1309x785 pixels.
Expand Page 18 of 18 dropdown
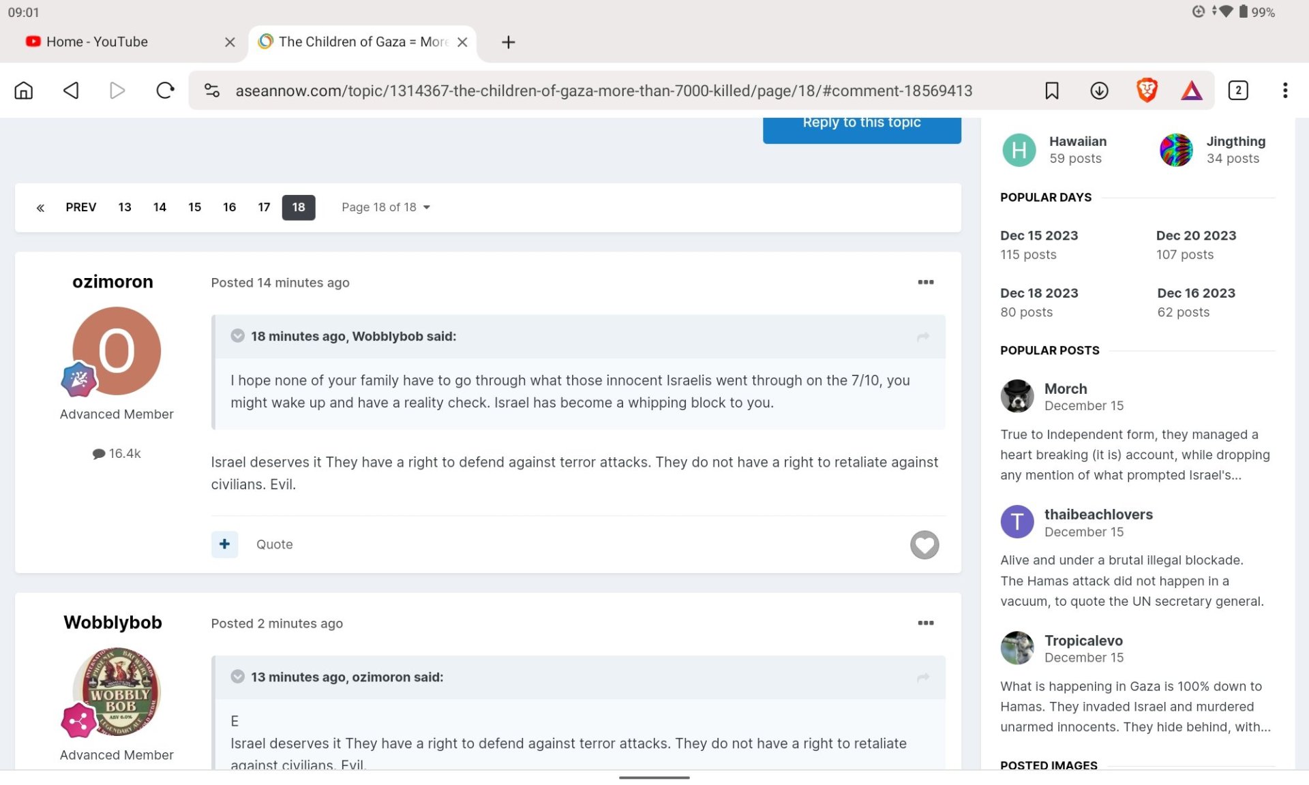(x=385, y=207)
